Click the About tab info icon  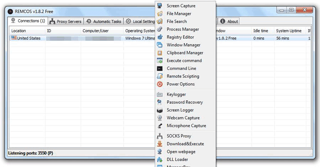(x=223, y=21)
